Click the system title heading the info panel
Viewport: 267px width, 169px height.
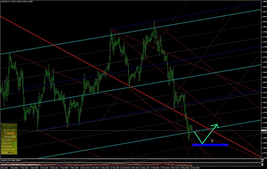[9, 125]
